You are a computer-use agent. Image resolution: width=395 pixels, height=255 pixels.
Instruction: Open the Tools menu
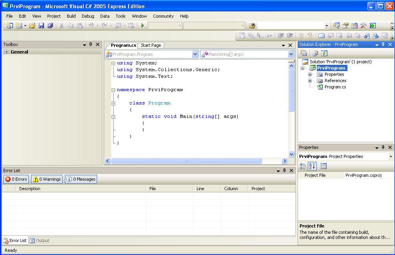pos(121,16)
